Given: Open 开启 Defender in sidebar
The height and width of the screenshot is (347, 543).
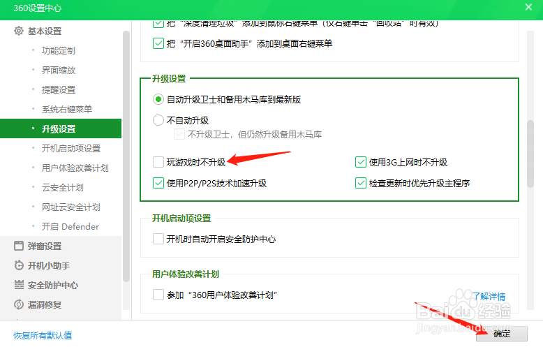Looking at the screenshot, I should pos(70,226).
